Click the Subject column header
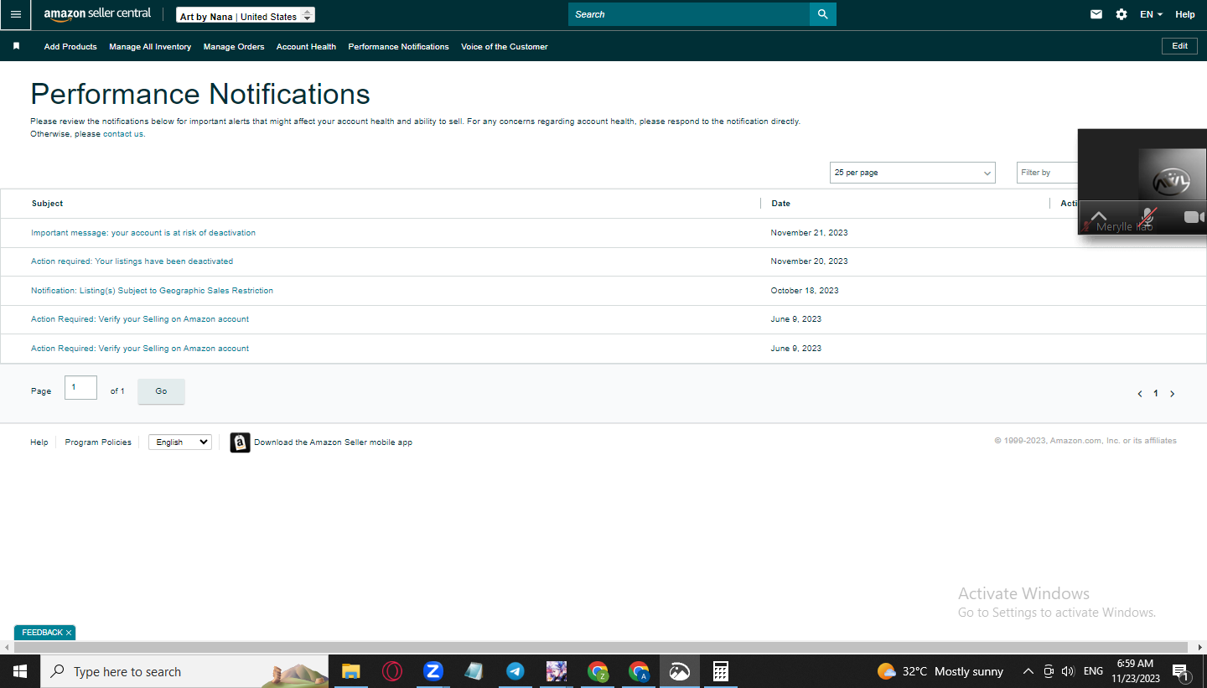Screen dimensions: 1207x688 pos(48,204)
